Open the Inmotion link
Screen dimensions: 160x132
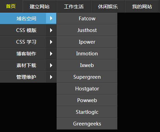point(87,54)
